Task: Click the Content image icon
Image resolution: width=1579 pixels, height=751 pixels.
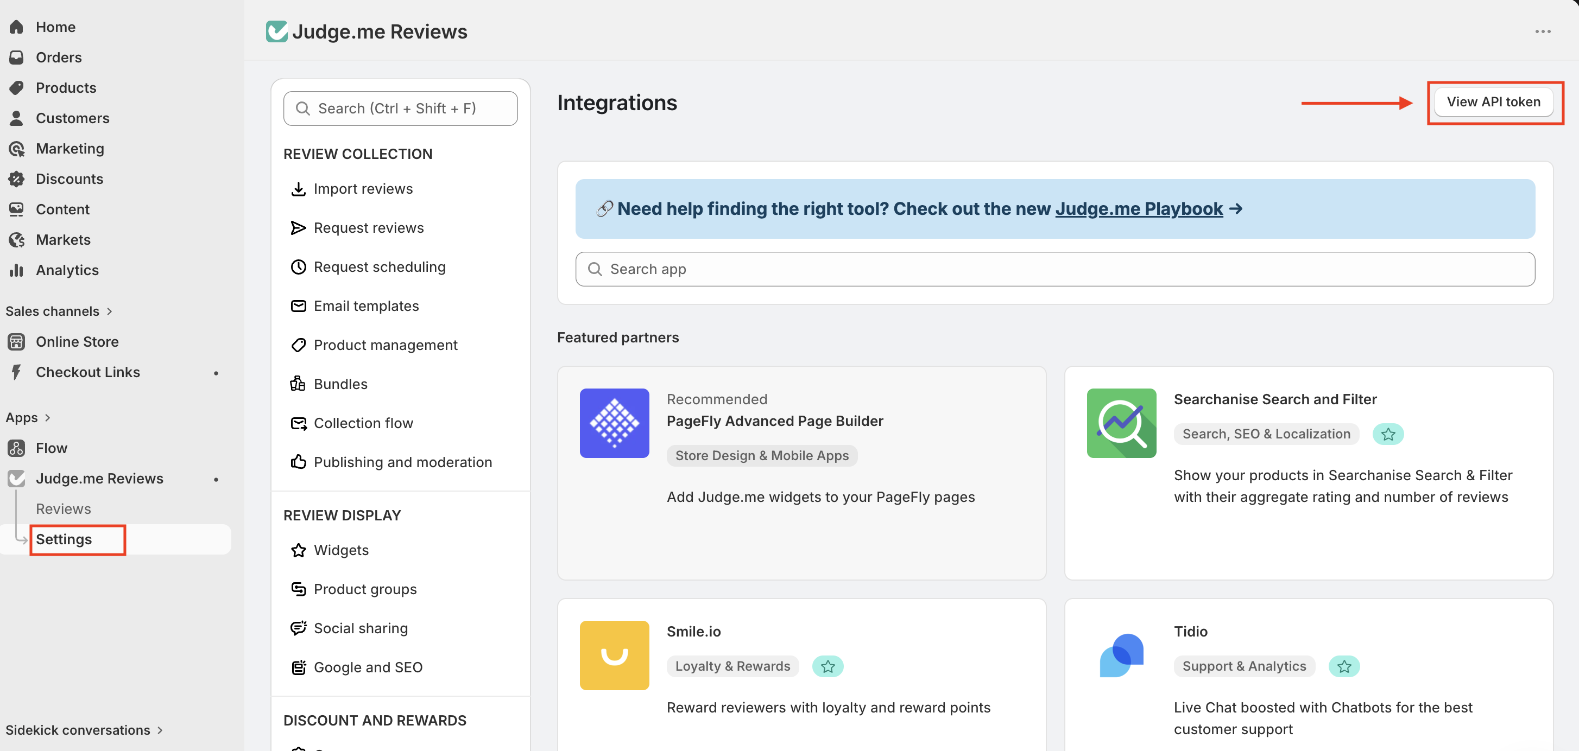Action: 16,209
